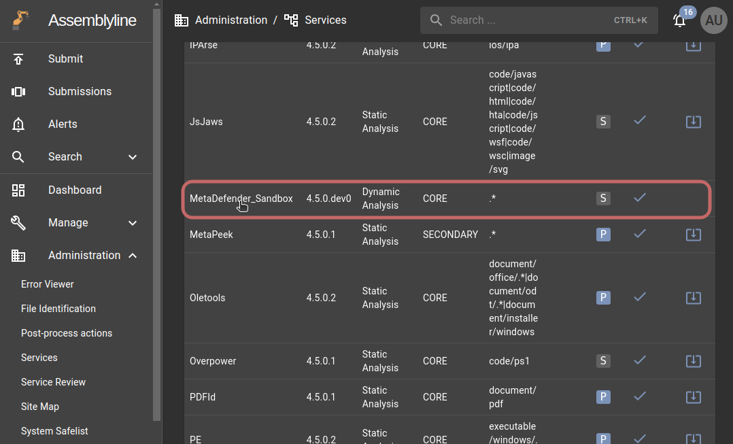The image size is (733, 444).
Task: Open Site Map from the sidebar
Action: pos(39,407)
